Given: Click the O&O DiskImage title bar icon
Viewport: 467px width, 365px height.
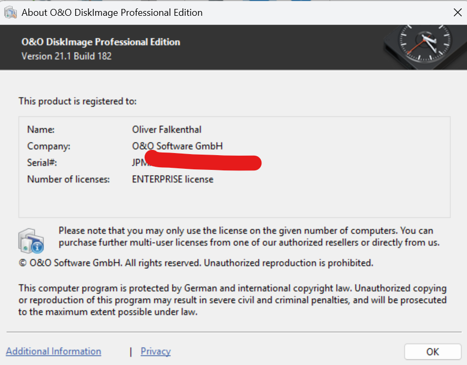Looking at the screenshot, I should pos(11,13).
